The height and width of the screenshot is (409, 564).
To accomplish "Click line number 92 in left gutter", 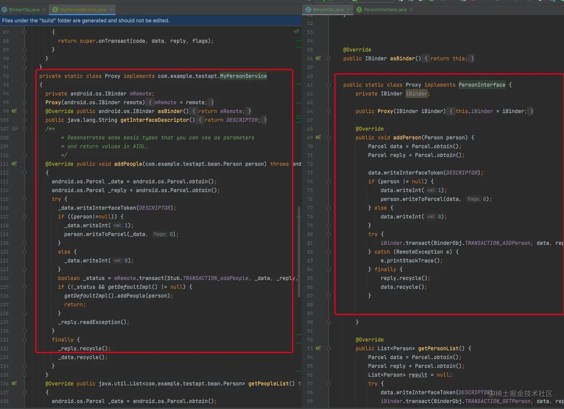I will [x=6, y=76].
